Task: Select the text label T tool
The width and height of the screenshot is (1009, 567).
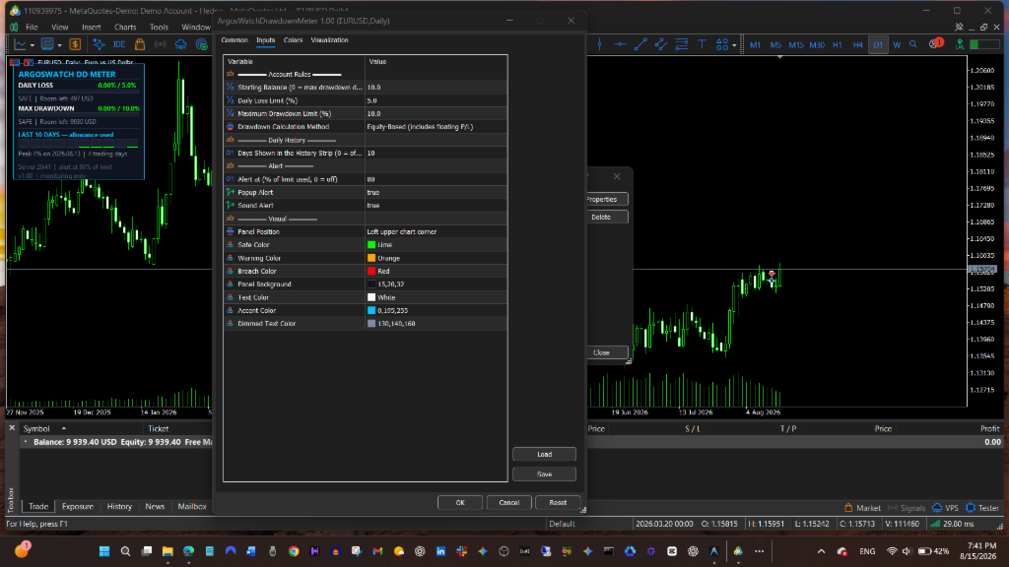Action: 702,44
